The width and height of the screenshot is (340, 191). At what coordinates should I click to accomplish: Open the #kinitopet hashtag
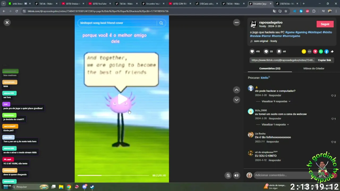[x=315, y=32]
